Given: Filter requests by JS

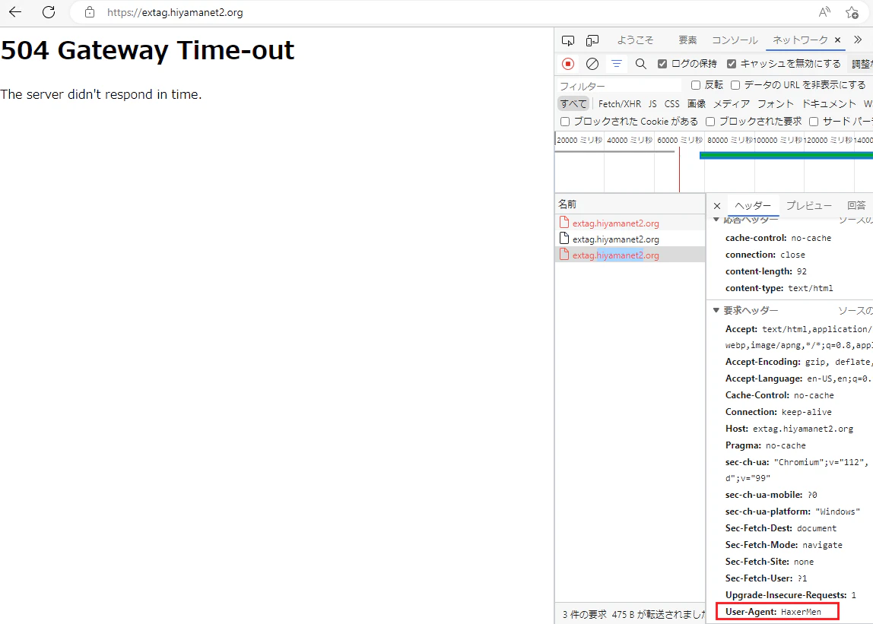Looking at the screenshot, I should point(652,104).
